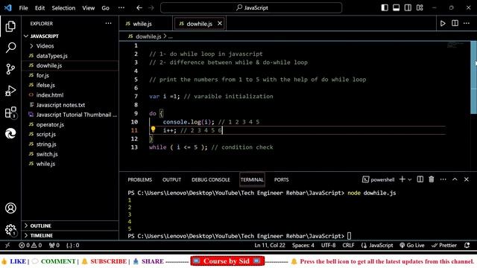Viewport: 477px width, 268px height.
Task: Click Prettier in status bar
Action: coord(444,245)
